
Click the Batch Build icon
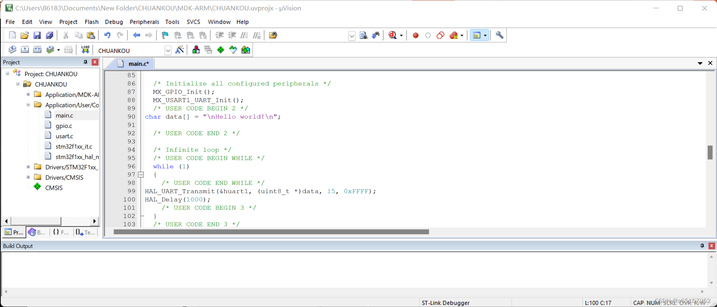(50, 50)
